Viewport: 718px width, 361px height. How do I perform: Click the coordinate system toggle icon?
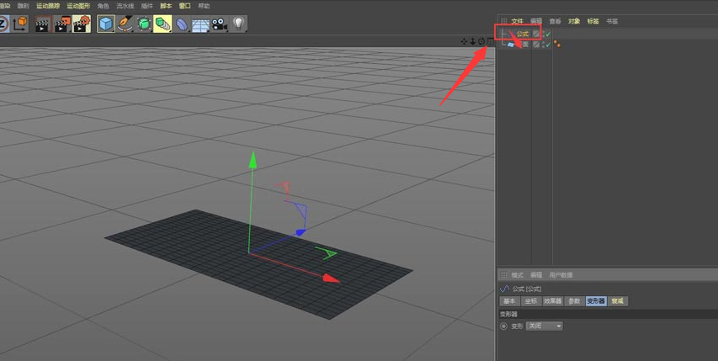(x=20, y=24)
